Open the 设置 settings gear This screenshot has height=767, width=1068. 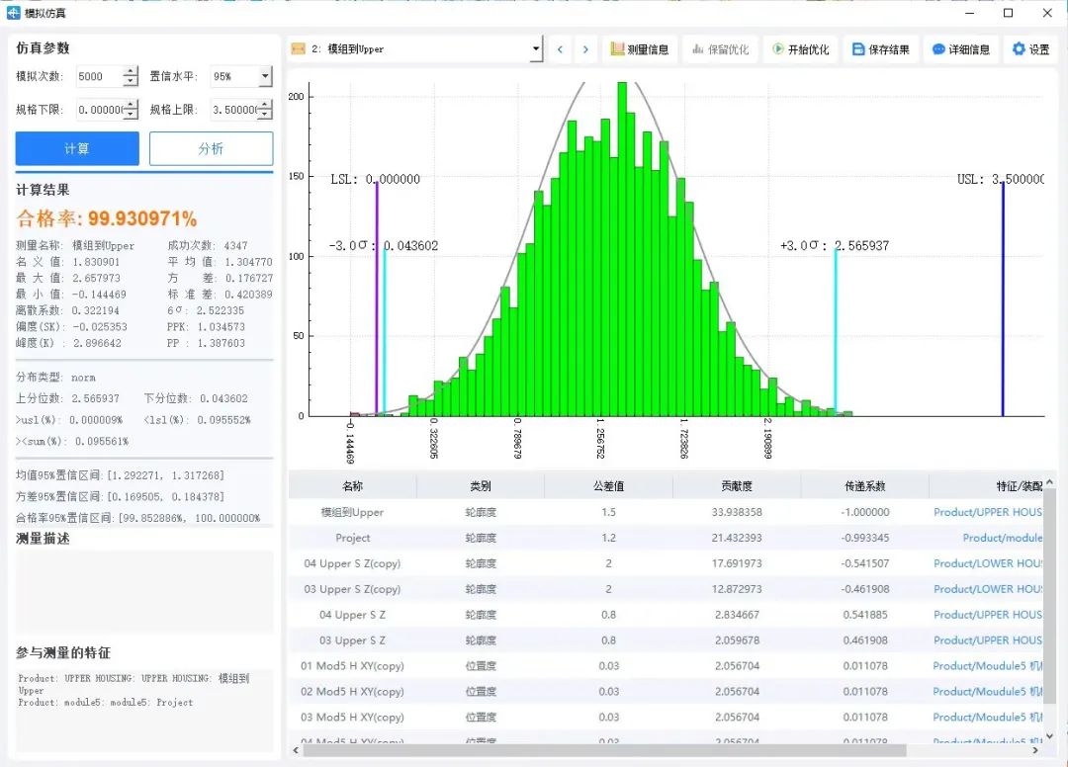pos(1030,49)
